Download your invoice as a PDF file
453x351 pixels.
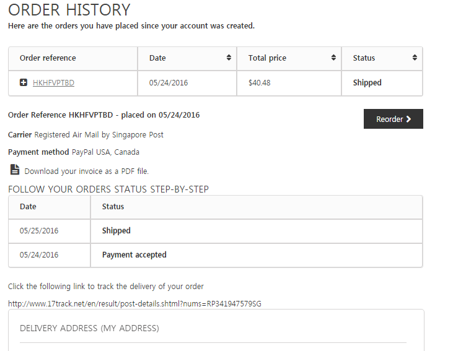point(86,171)
